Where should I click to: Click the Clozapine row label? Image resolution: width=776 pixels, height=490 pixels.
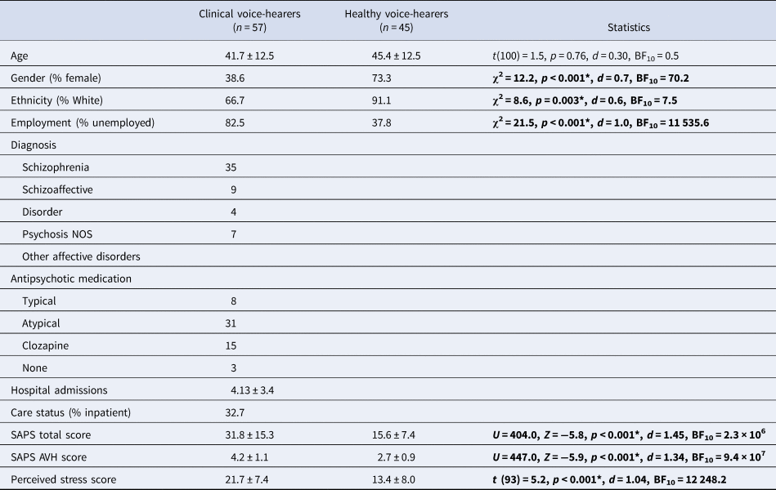(x=45, y=345)
